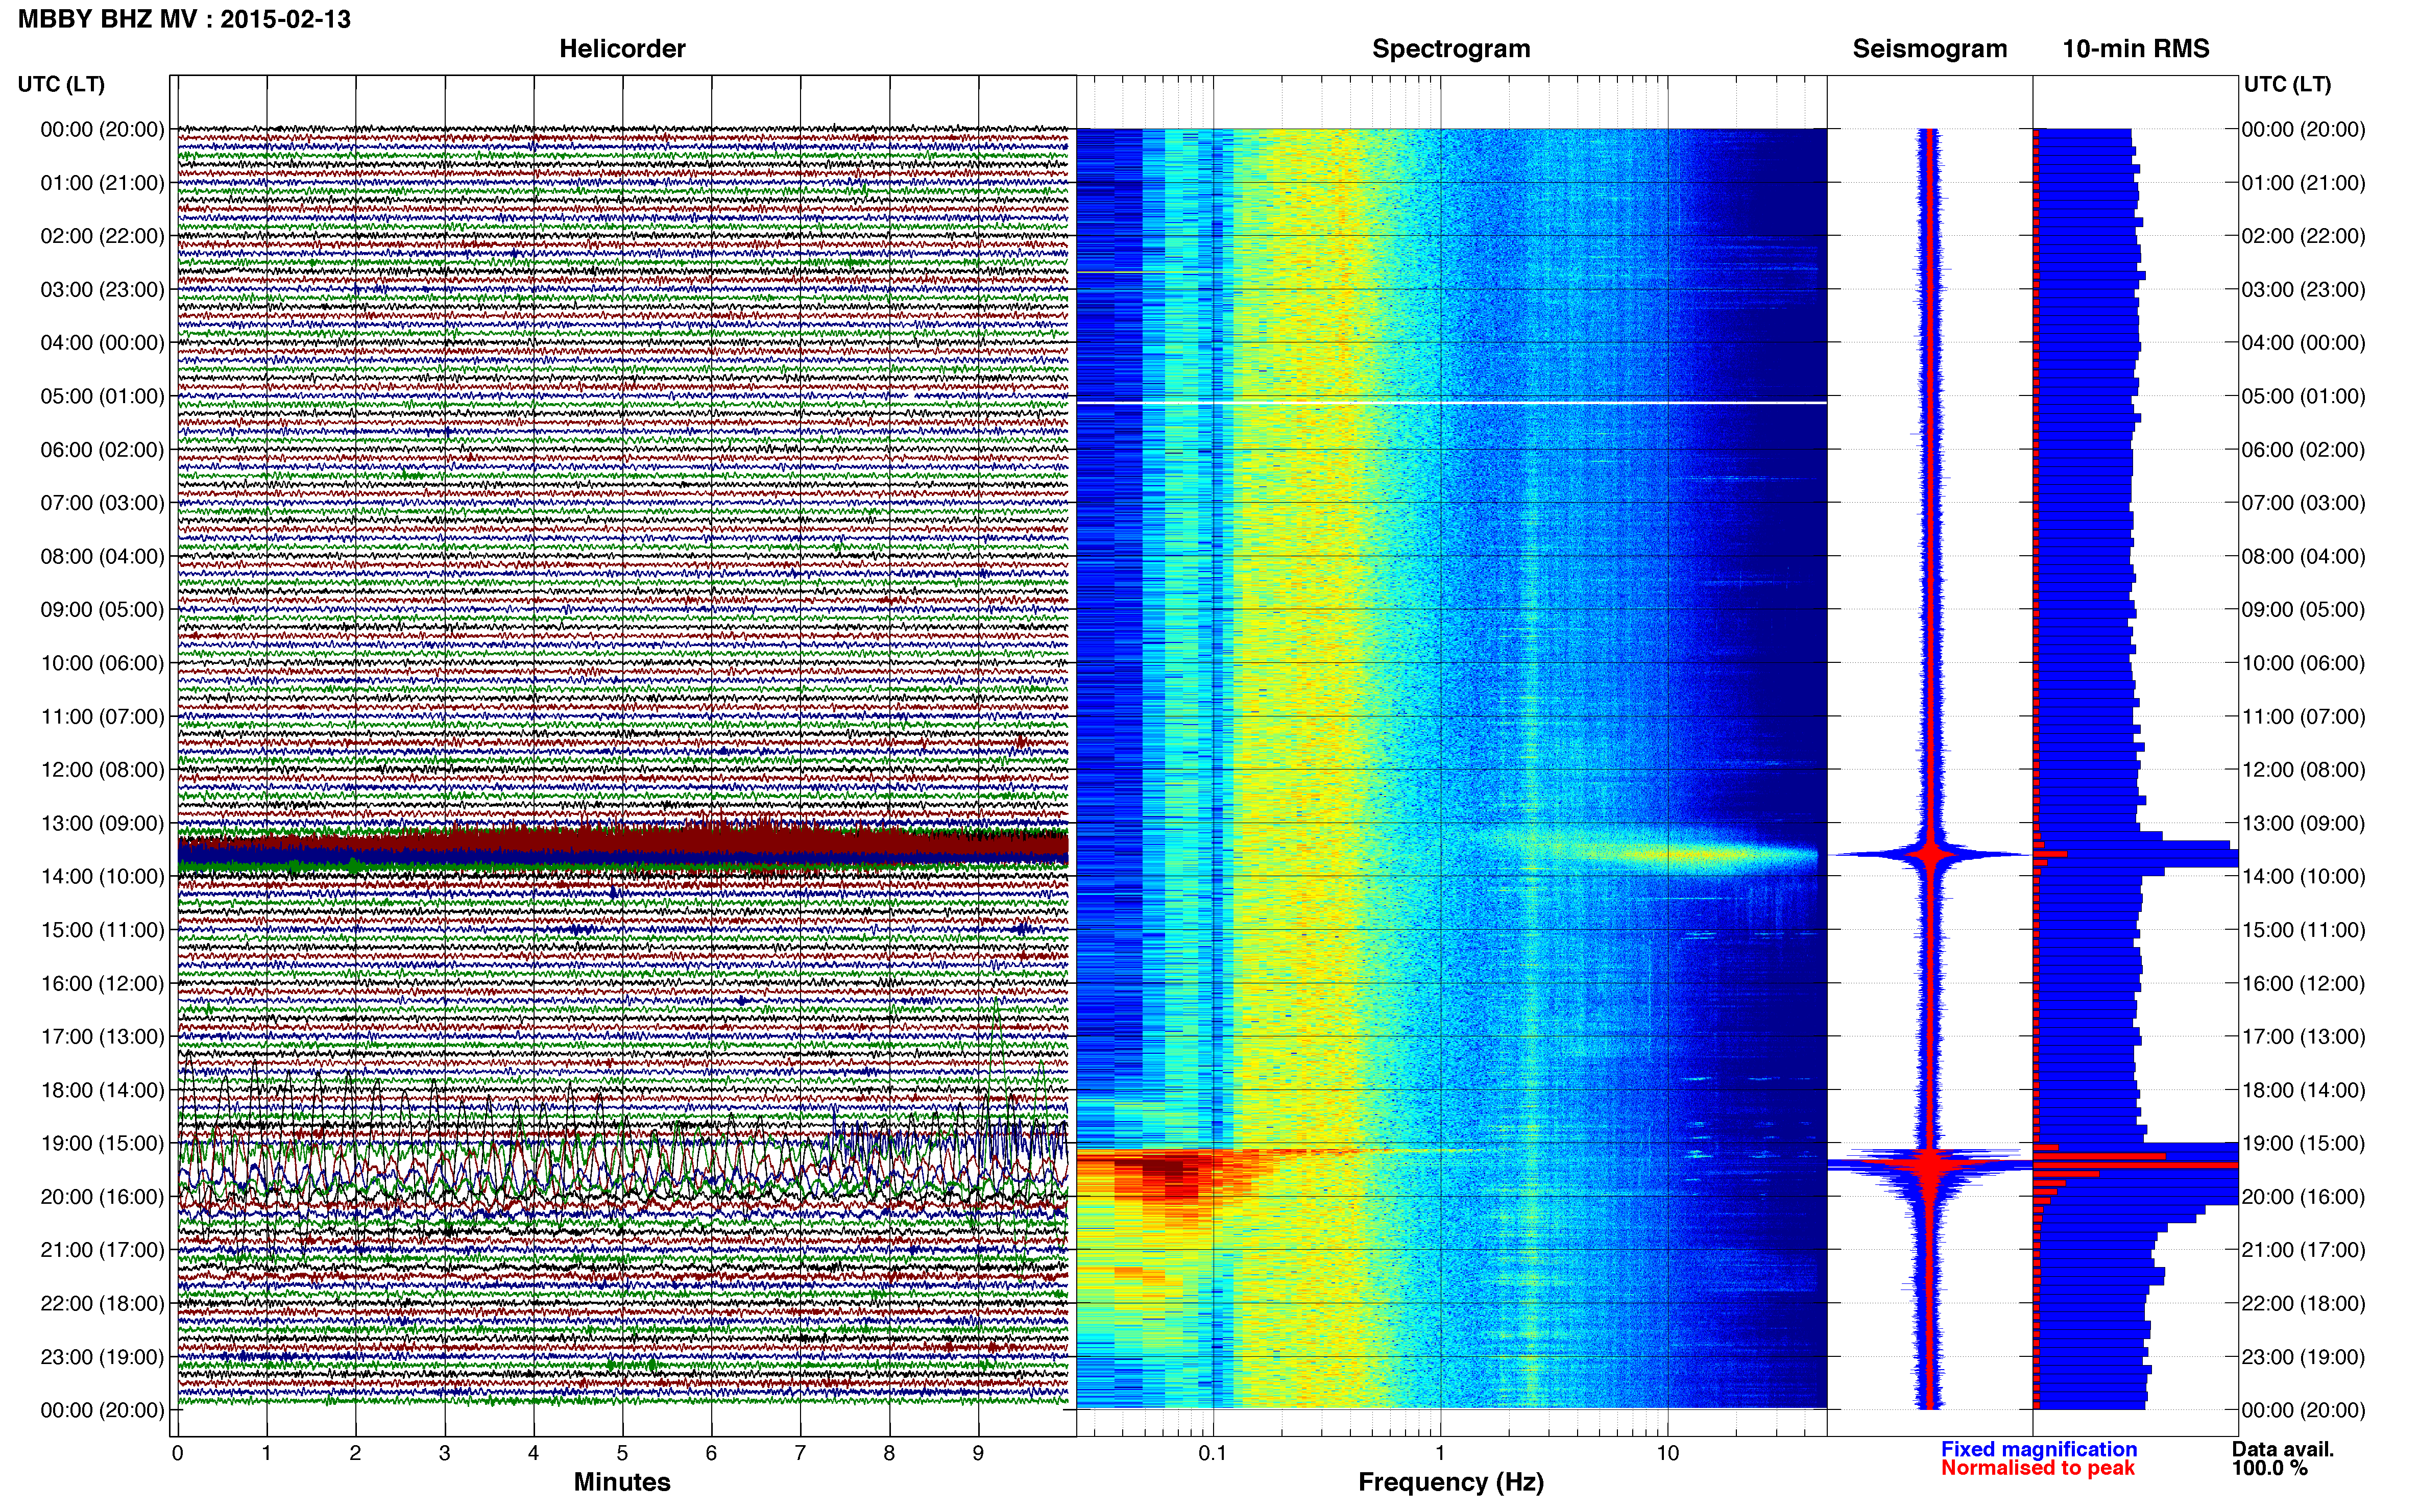This screenshot has width=2420, height=1512.
Task: Click the 'Helicorder' panel heading
Action: click(621, 49)
